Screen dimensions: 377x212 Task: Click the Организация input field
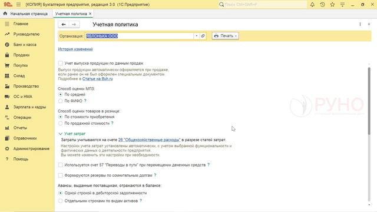[x=140, y=36]
